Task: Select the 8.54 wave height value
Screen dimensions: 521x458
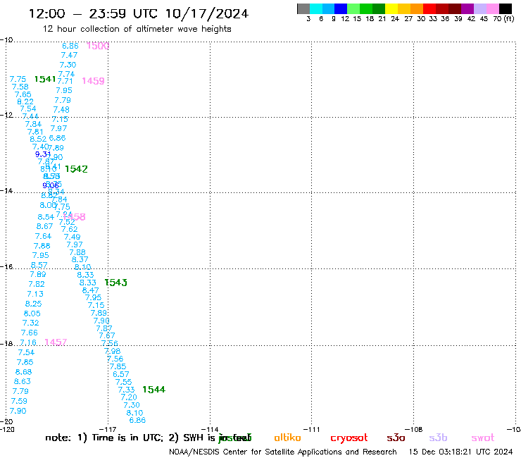Action: [46, 217]
